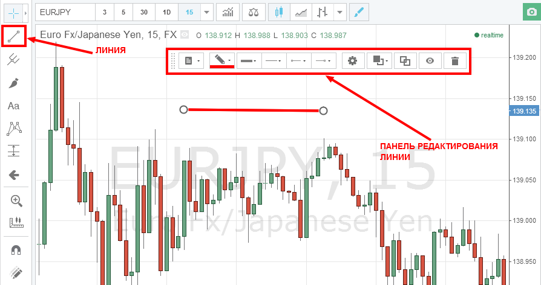Click the back arrow icon in sidebar
541x285 pixels.
tap(14, 175)
